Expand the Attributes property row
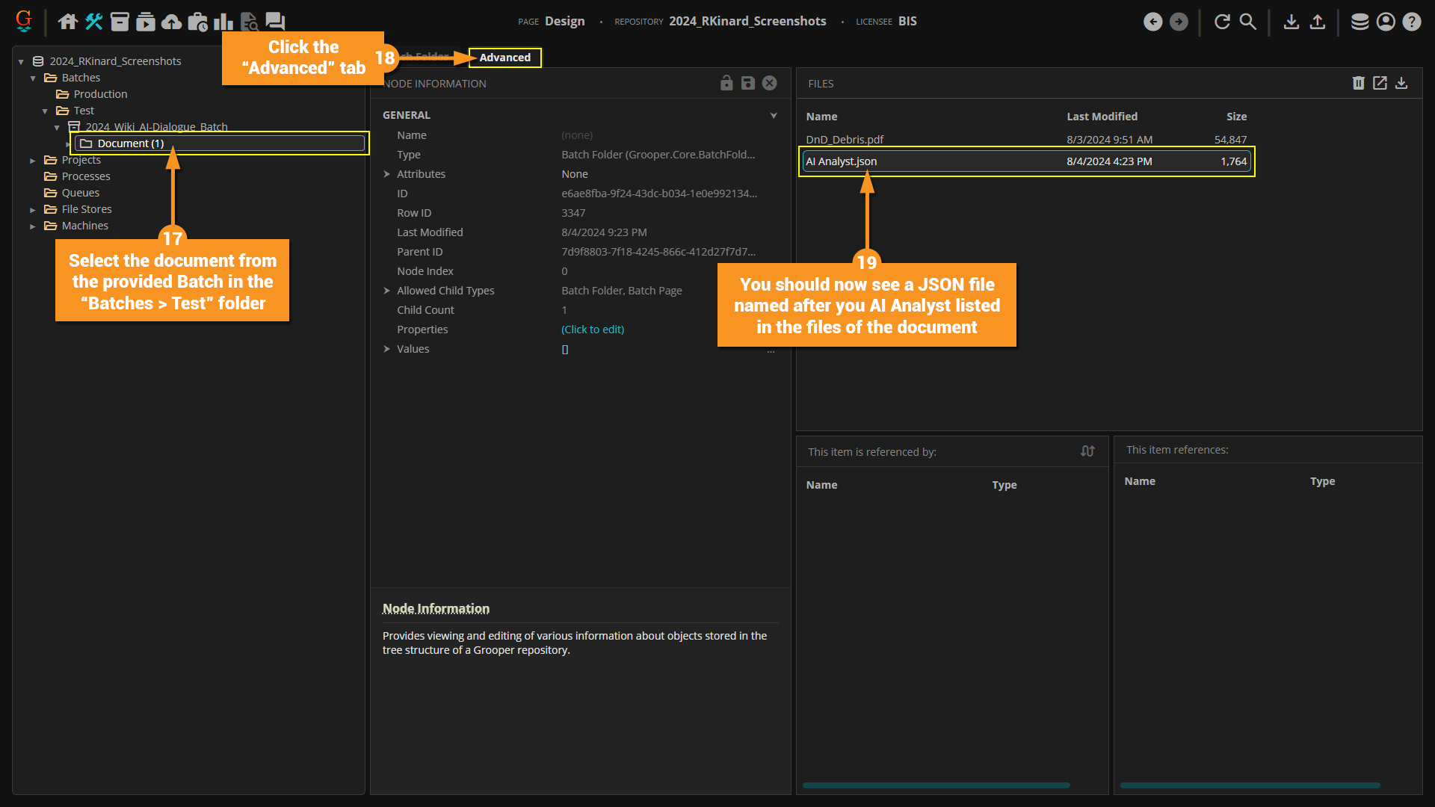 (387, 174)
